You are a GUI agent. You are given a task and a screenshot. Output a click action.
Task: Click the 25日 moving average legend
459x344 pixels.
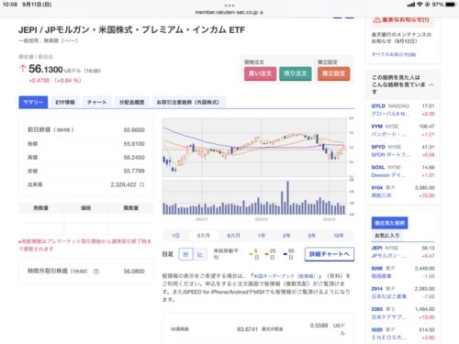[271, 254]
